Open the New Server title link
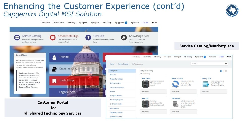Viewport: 242px width, 136px height. pos(146,79)
